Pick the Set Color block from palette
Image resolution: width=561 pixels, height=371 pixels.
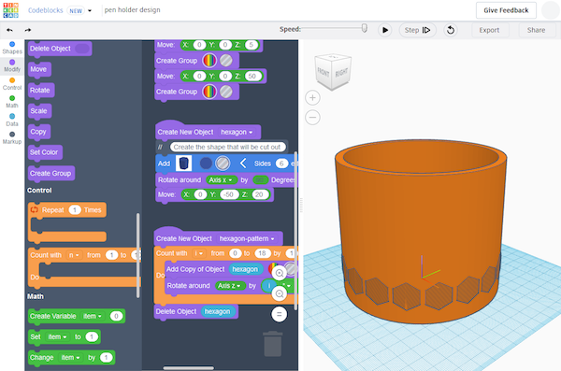(x=45, y=152)
